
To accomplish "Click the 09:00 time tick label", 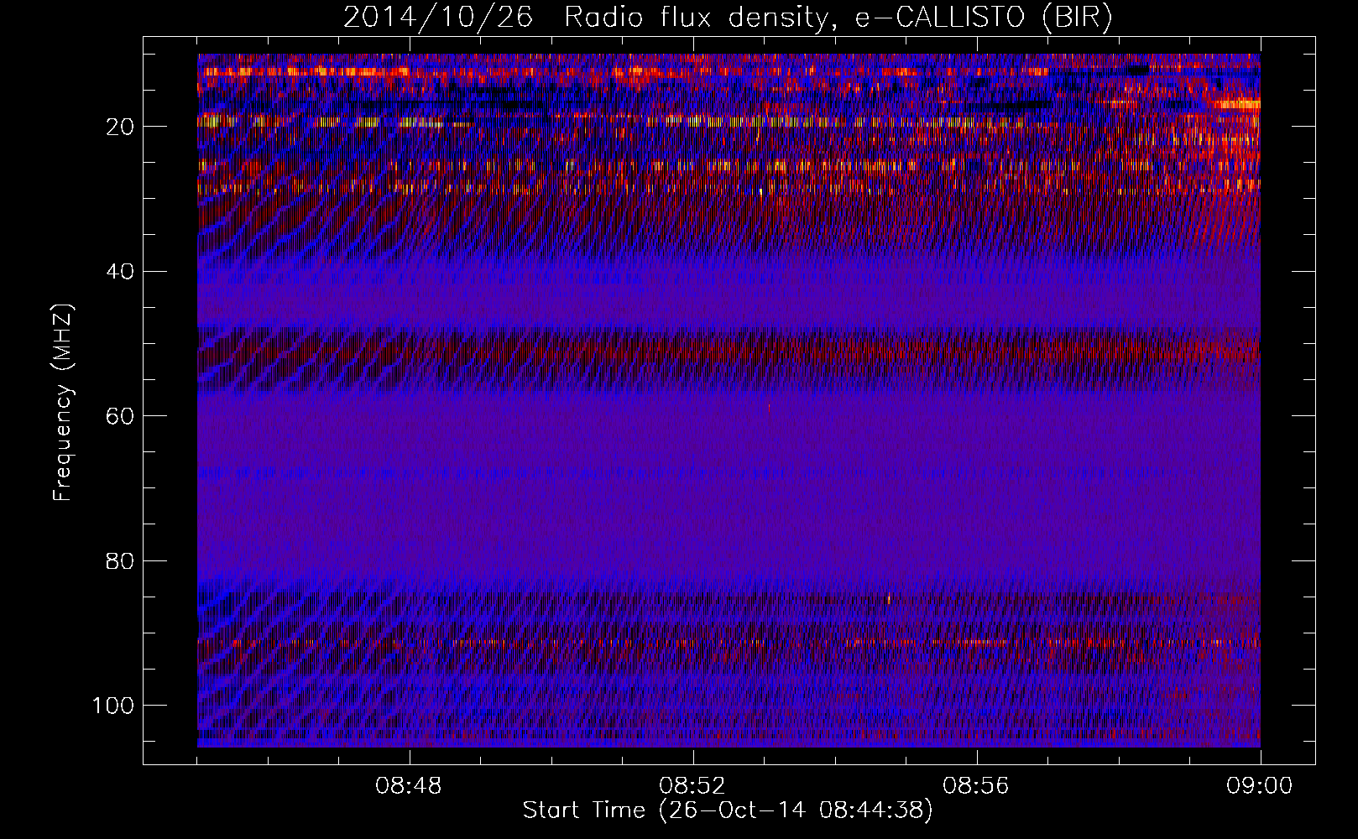I will pos(1261,786).
